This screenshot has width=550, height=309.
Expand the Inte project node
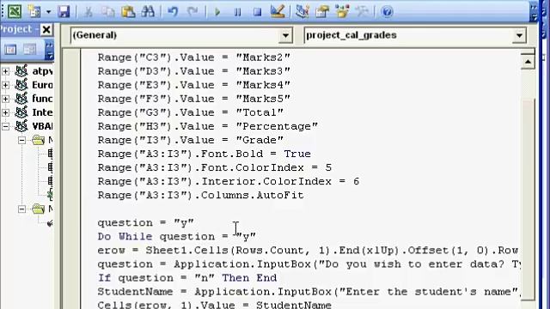(x=5, y=112)
